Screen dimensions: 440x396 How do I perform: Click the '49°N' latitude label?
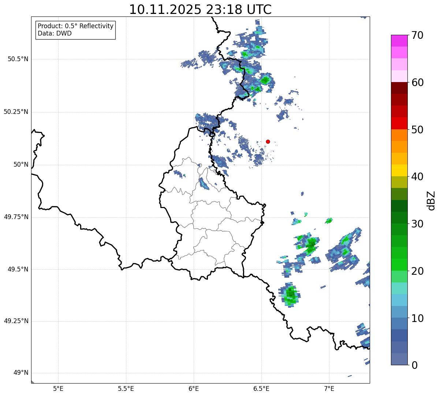pyautogui.click(x=21, y=373)
